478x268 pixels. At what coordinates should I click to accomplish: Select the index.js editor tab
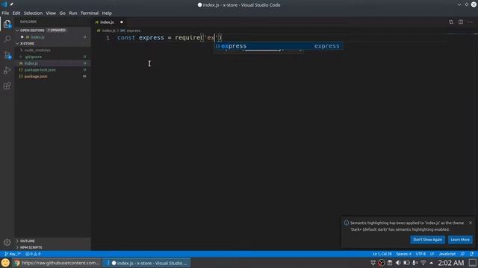(107, 22)
